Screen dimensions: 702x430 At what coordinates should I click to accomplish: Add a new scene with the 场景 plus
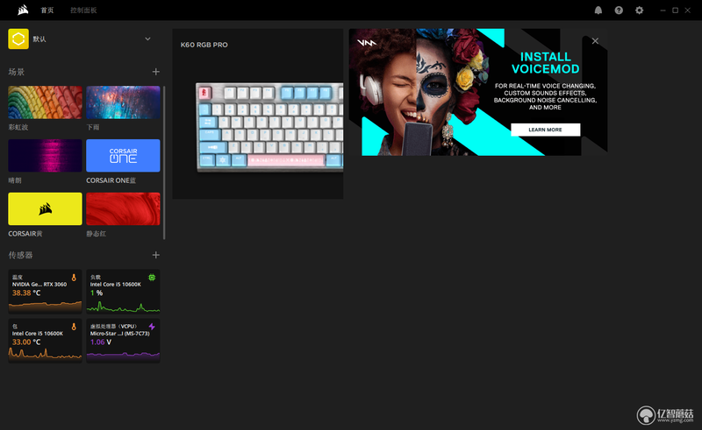pos(156,72)
